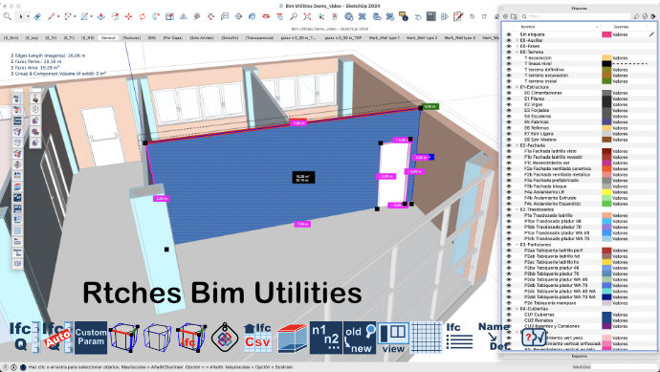Toggle visibility of T excavacion tag
Image resolution: width=660 pixels, height=372 pixels.
(x=509, y=57)
